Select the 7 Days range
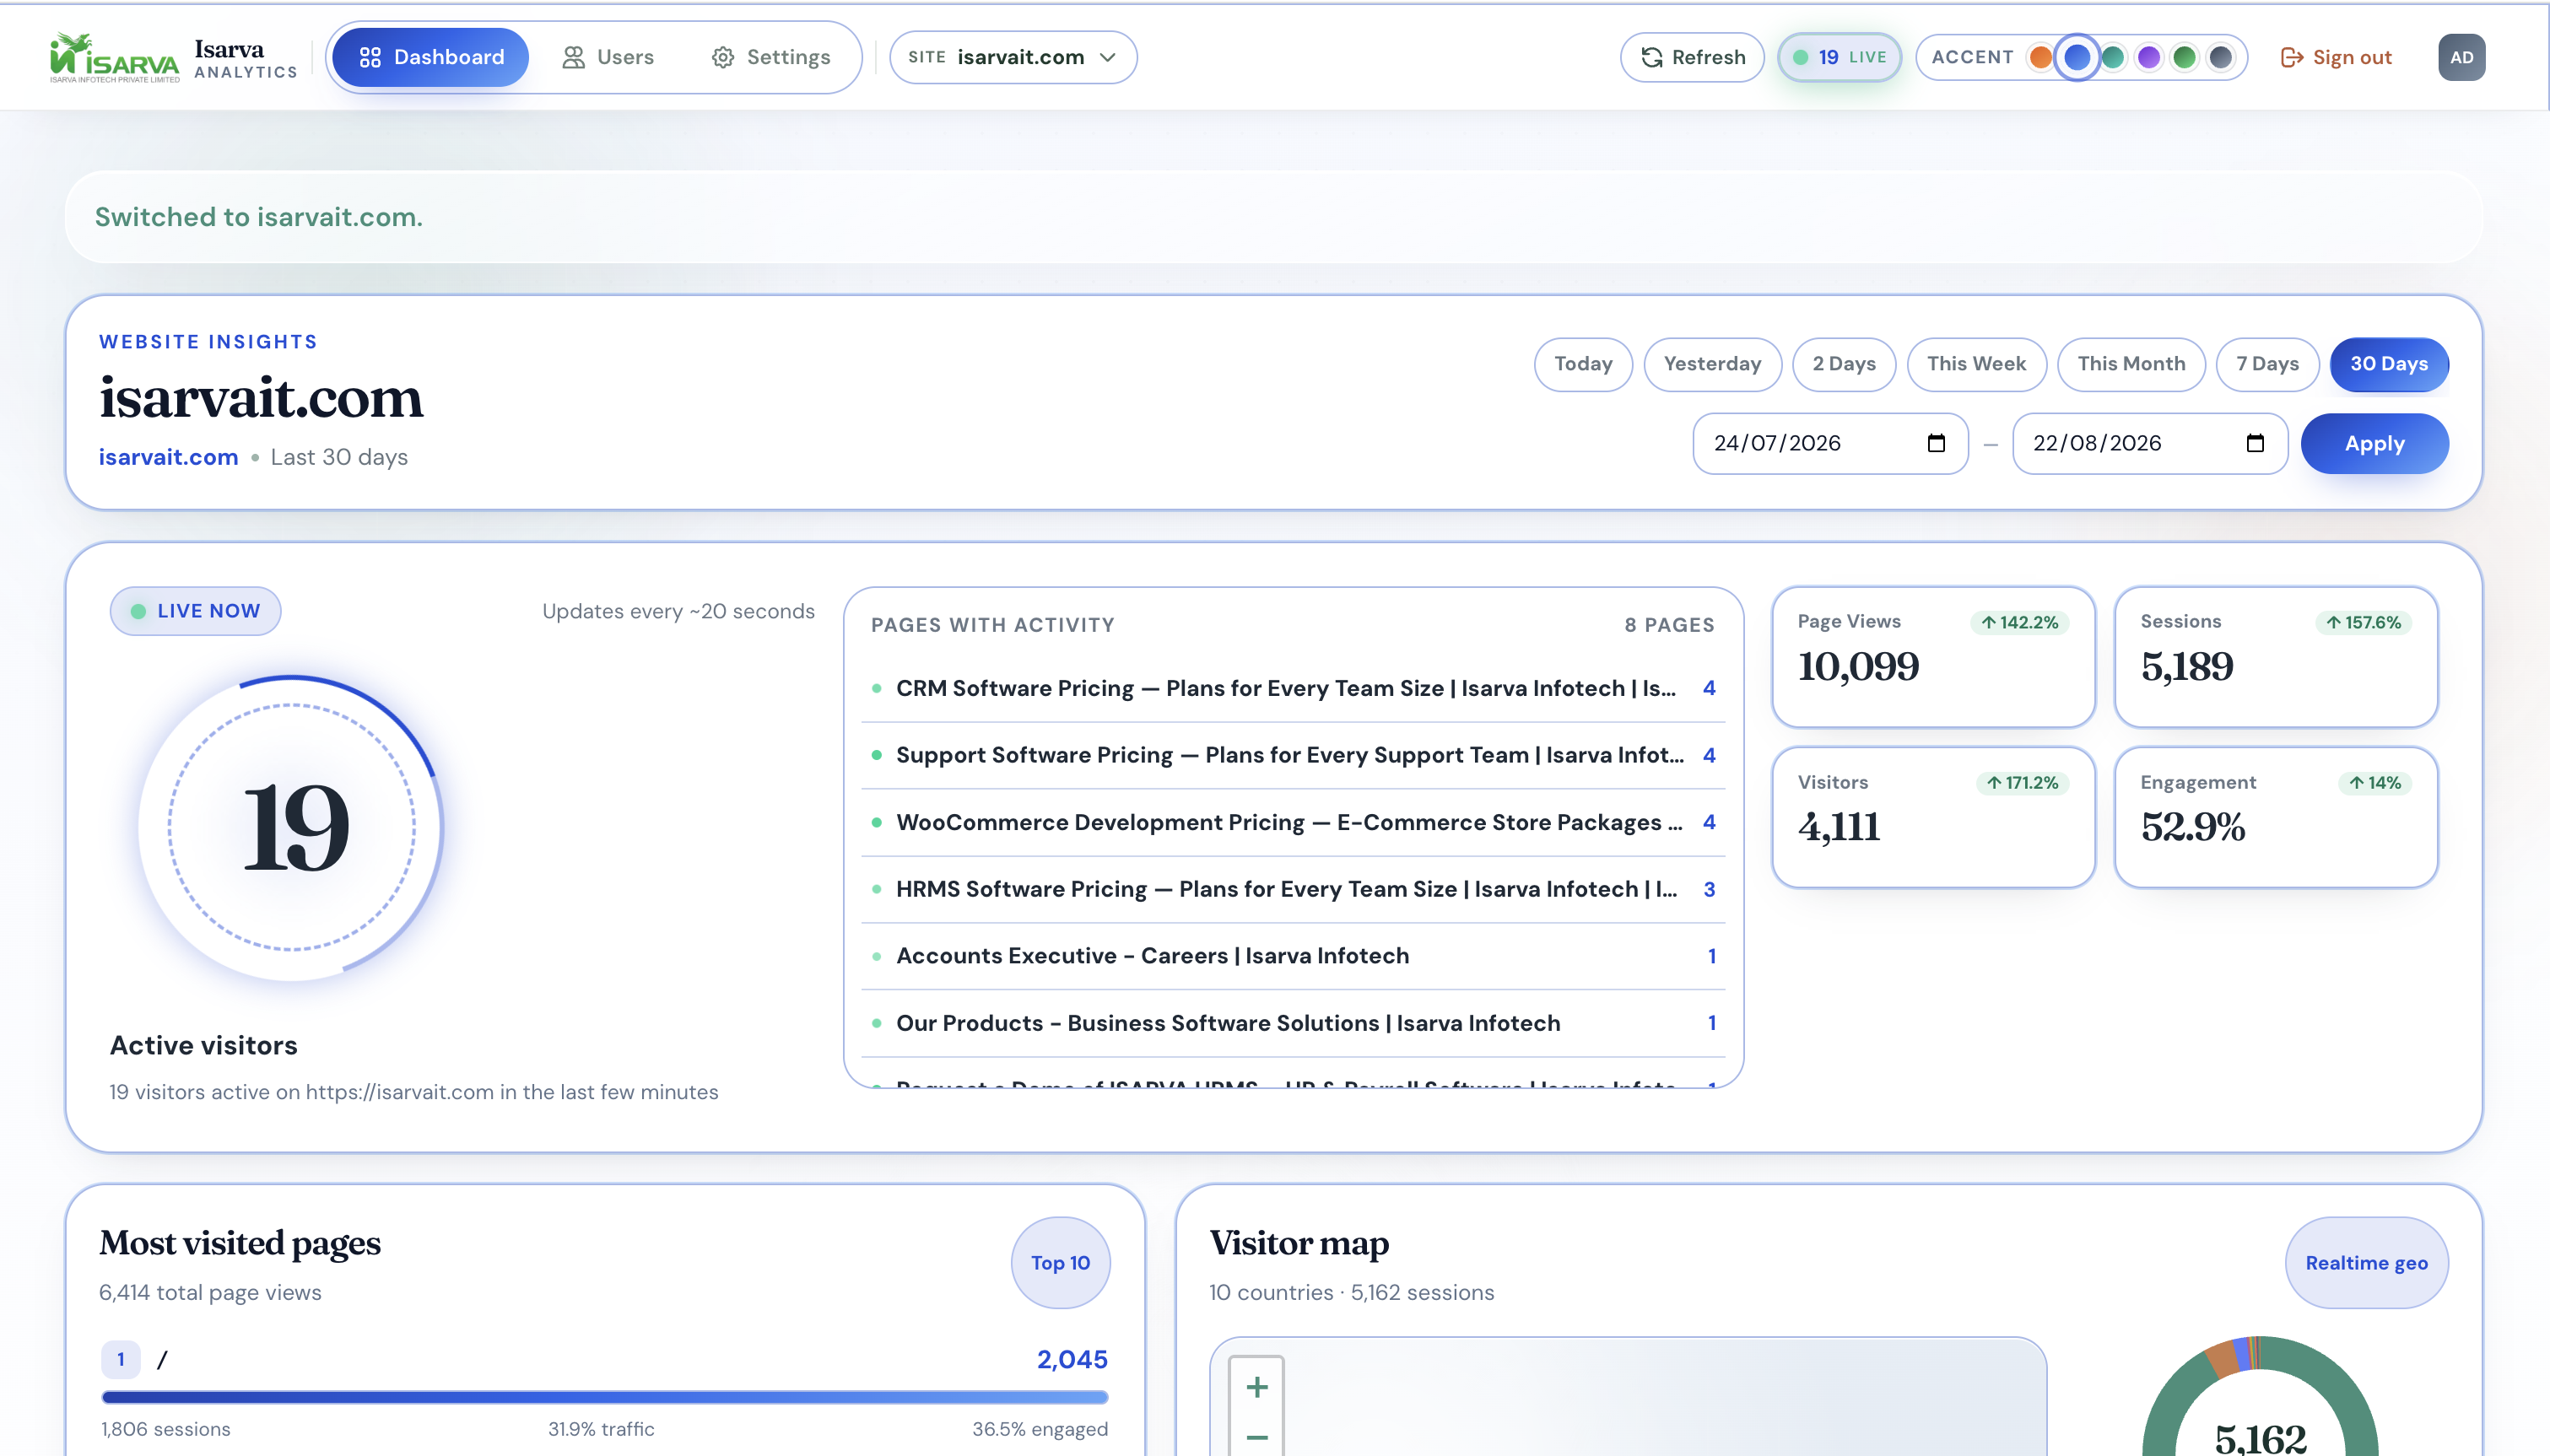Viewport: 2550px width, 1456px height. (2267, 364)
